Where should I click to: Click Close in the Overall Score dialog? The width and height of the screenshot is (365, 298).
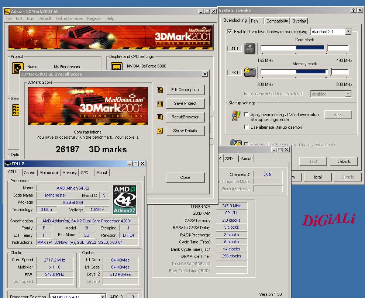185,177
